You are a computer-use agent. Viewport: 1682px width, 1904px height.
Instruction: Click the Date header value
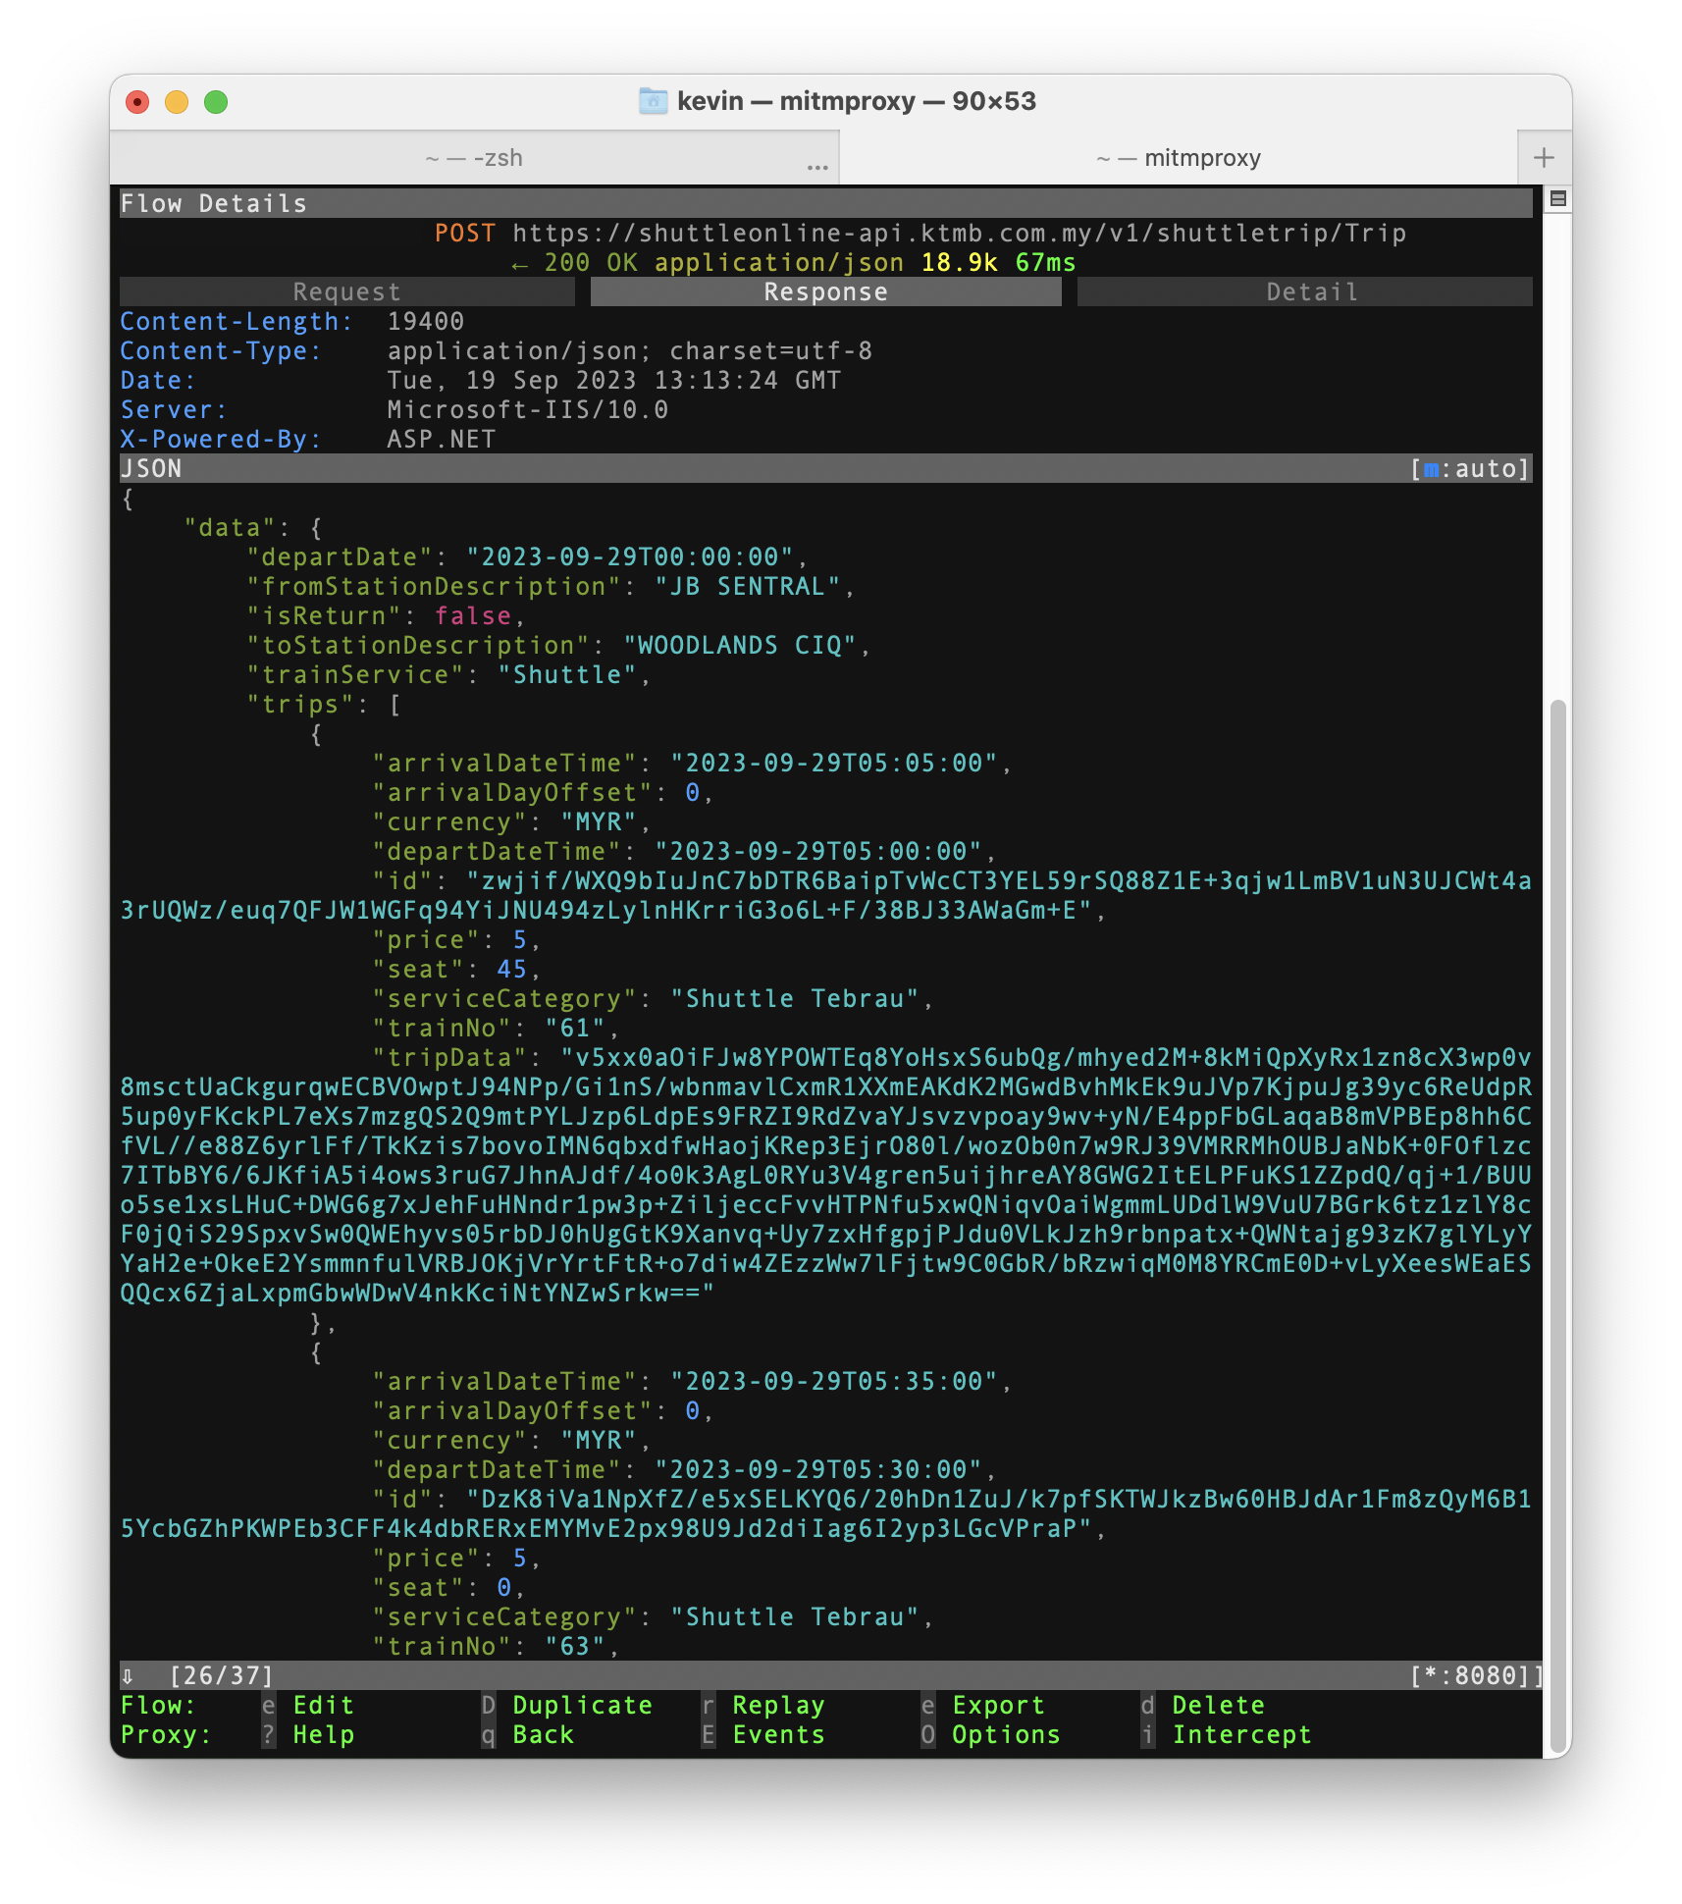click(x=613, y=380)
